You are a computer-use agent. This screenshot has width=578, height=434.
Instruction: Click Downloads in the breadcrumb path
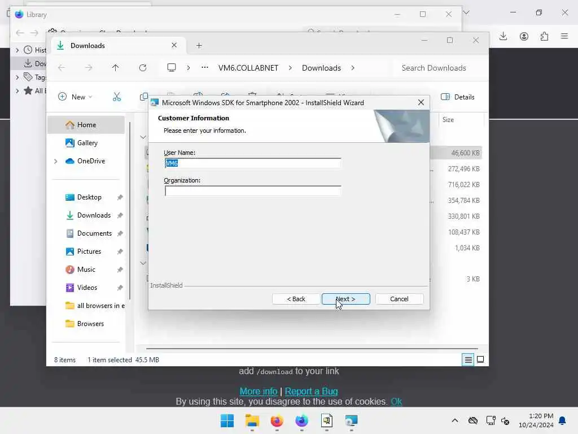point(321,68)
